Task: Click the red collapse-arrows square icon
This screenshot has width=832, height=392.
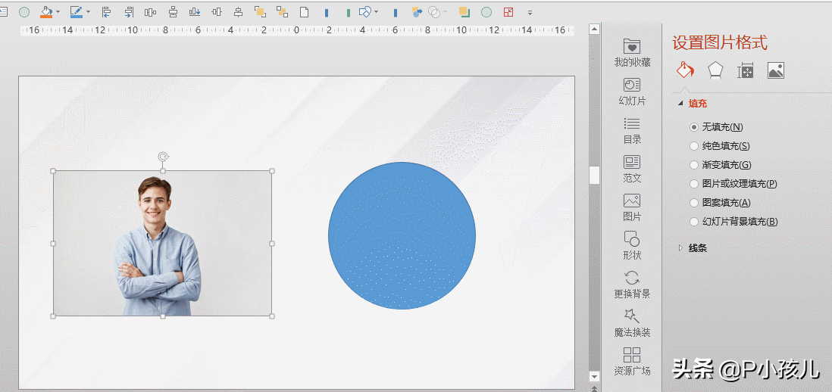Action: 508,11
